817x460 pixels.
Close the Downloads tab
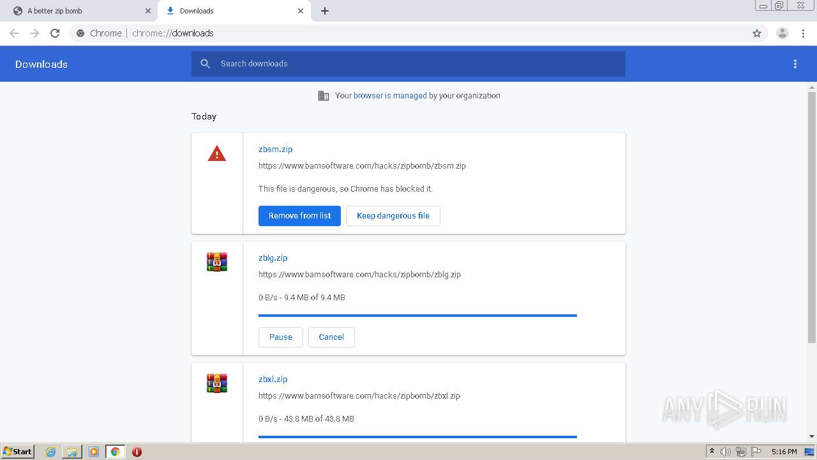coord(301,11)
